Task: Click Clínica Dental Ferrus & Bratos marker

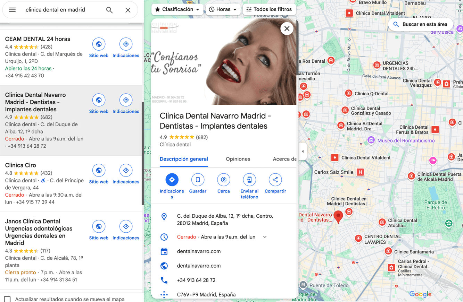Action: (435, 130)
